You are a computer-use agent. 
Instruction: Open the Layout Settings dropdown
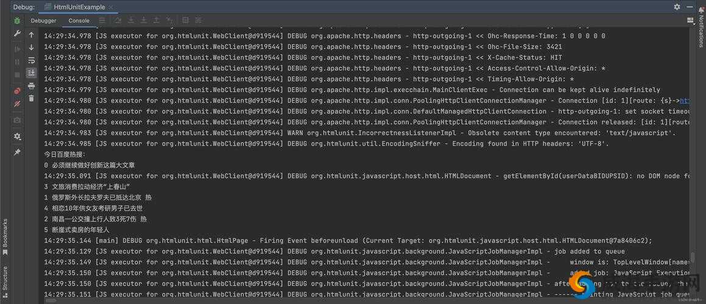click(690, 20)
